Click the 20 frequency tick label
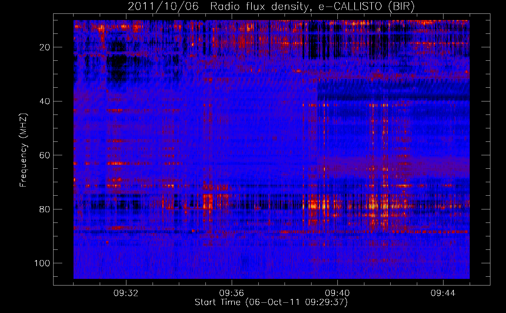 coord(45,47)
